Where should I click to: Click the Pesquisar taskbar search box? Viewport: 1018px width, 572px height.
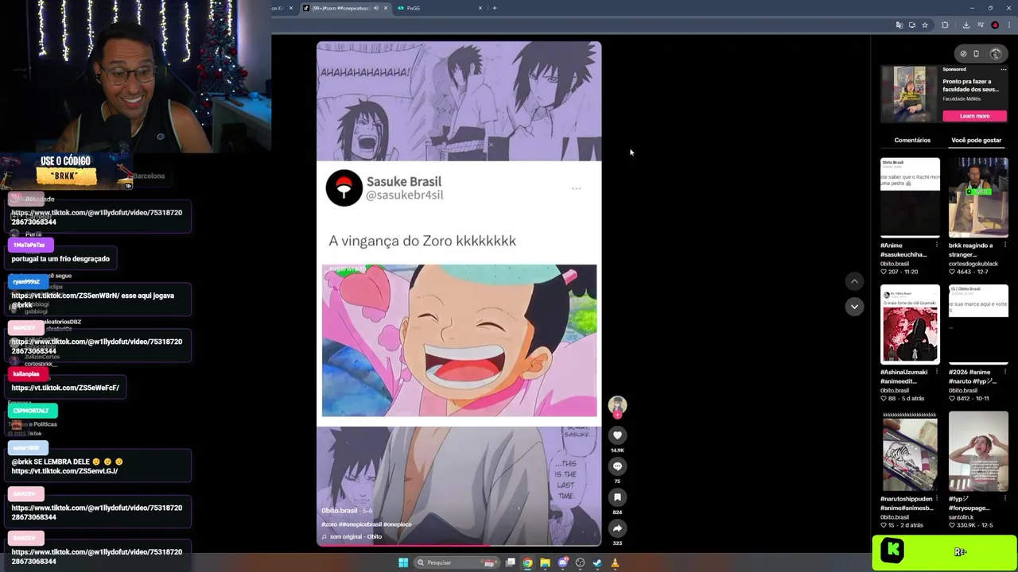click(457, 562)
